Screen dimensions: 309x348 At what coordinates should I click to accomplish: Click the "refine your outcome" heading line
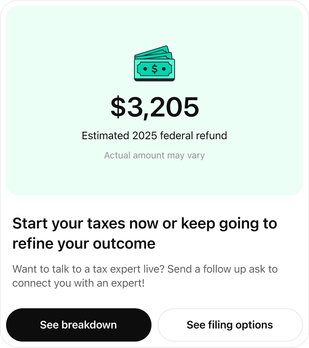pos(84,243)
